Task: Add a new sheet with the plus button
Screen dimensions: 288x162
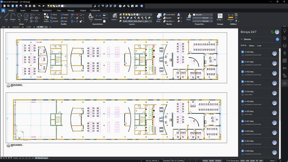Action: 277,39
